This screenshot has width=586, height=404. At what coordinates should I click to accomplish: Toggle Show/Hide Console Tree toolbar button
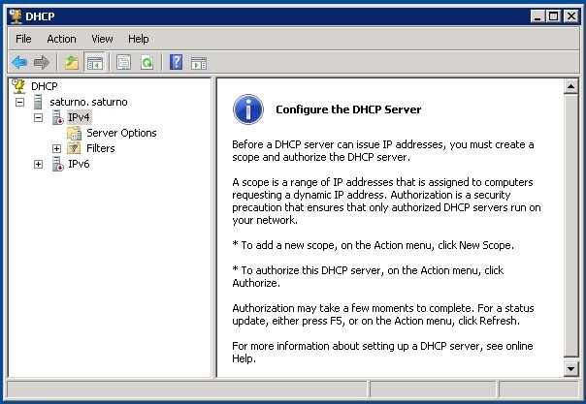coord(95,63)
